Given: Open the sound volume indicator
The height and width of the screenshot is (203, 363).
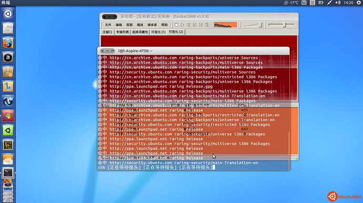Looking at the screenshot, I should (338, 3).
